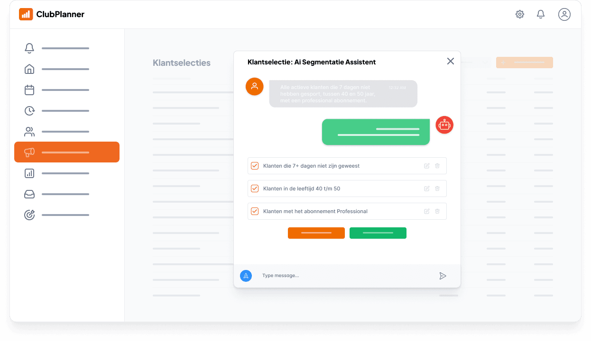Click the blue assistant icon beside message field

click(246, 276)
